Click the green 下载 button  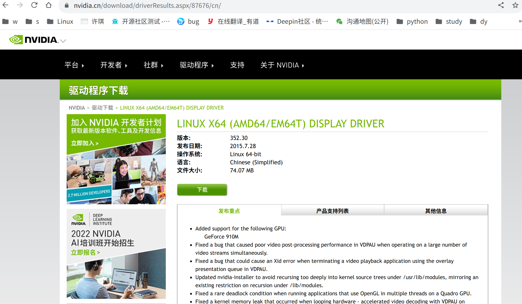click(202, 190)
